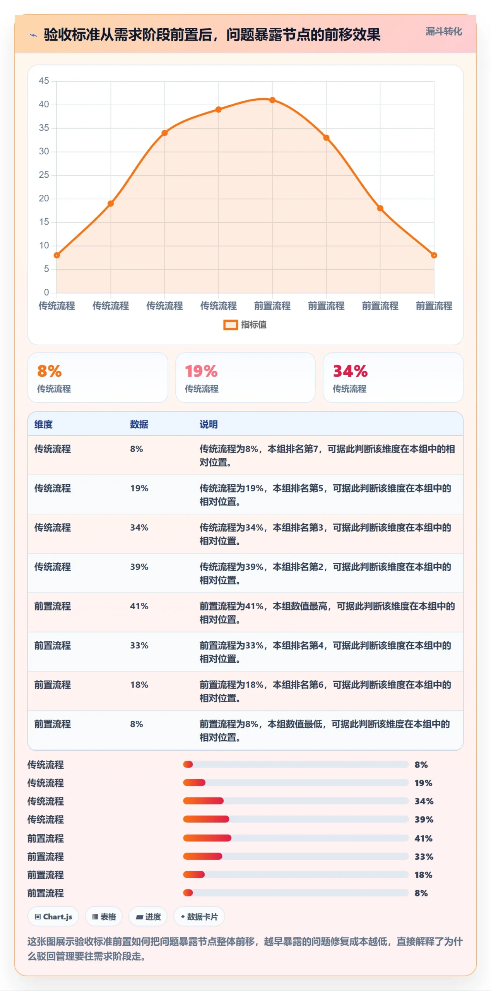Select the chart data point at value 19

click(x=111, y=204)
